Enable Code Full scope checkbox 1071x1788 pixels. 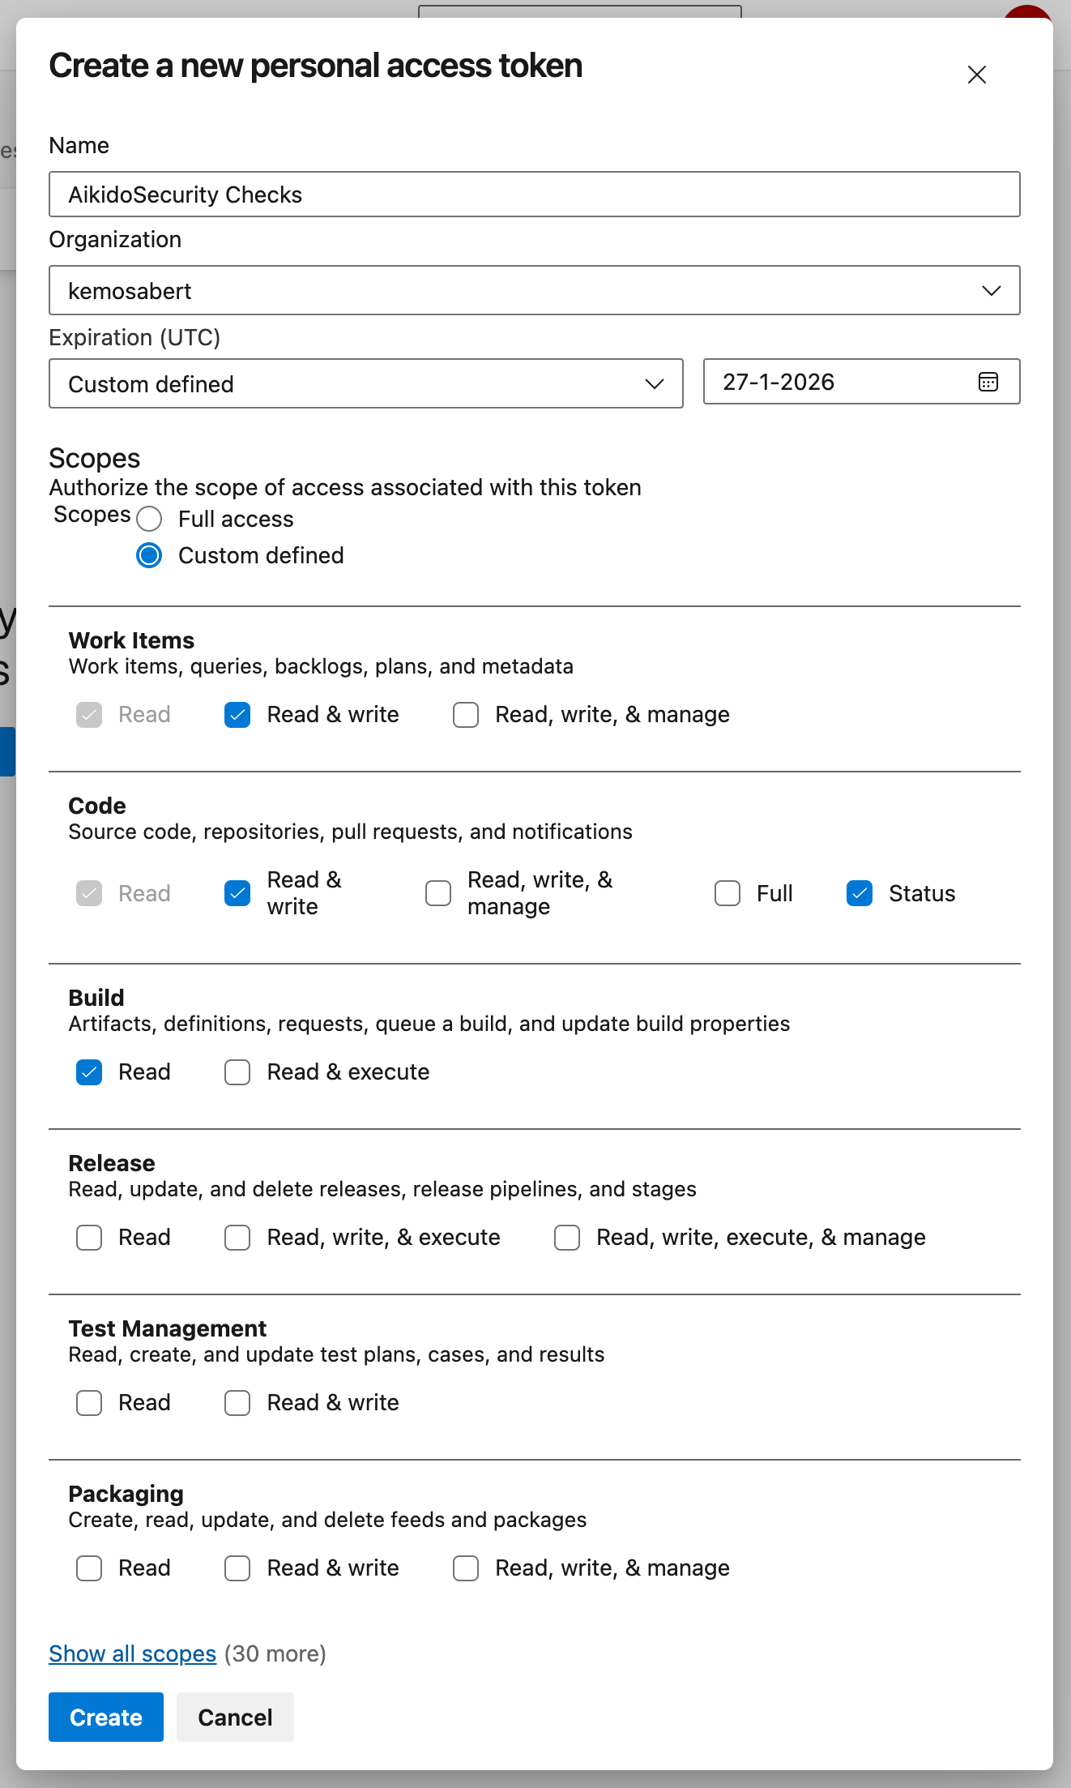[728, 893]
